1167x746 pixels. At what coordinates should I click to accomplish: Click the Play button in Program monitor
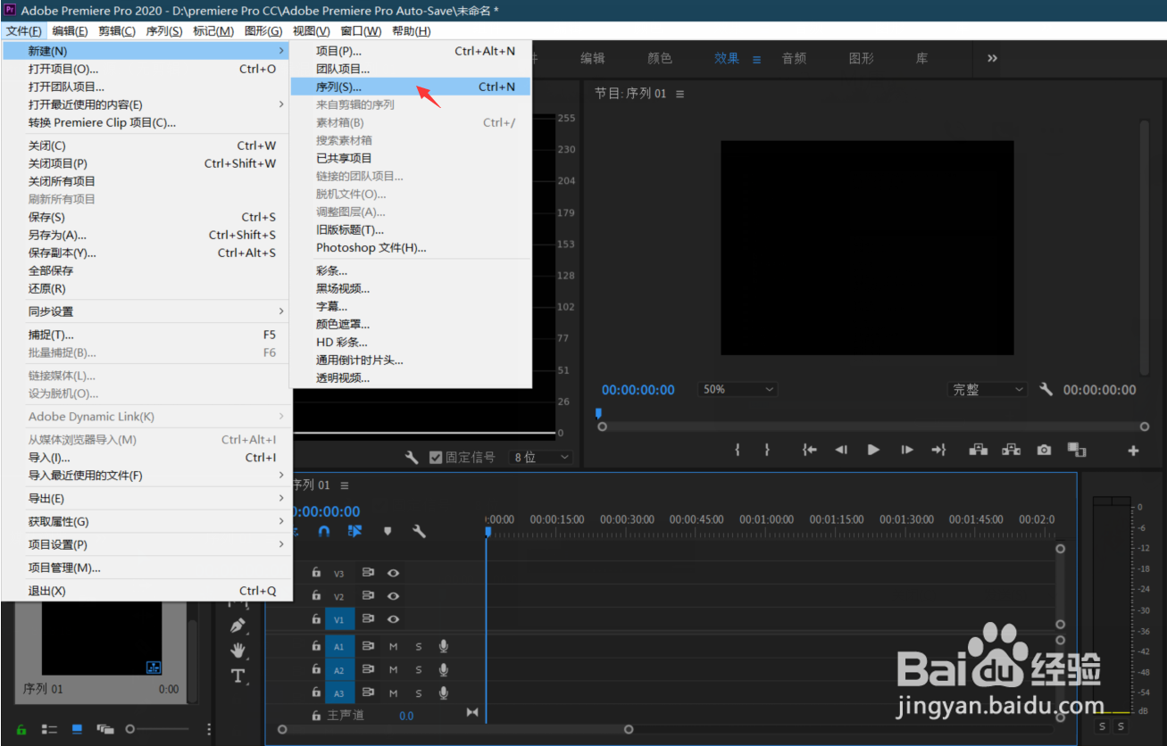click(x=873, y=450)
